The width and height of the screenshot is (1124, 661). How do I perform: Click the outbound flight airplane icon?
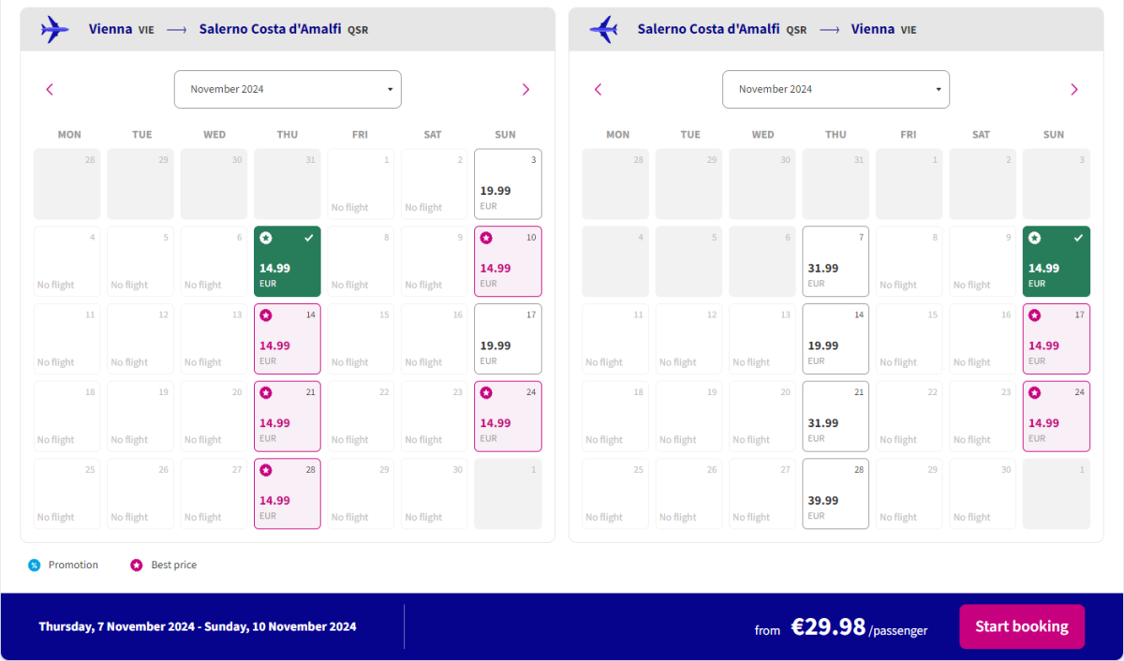(x=55, y=29)
